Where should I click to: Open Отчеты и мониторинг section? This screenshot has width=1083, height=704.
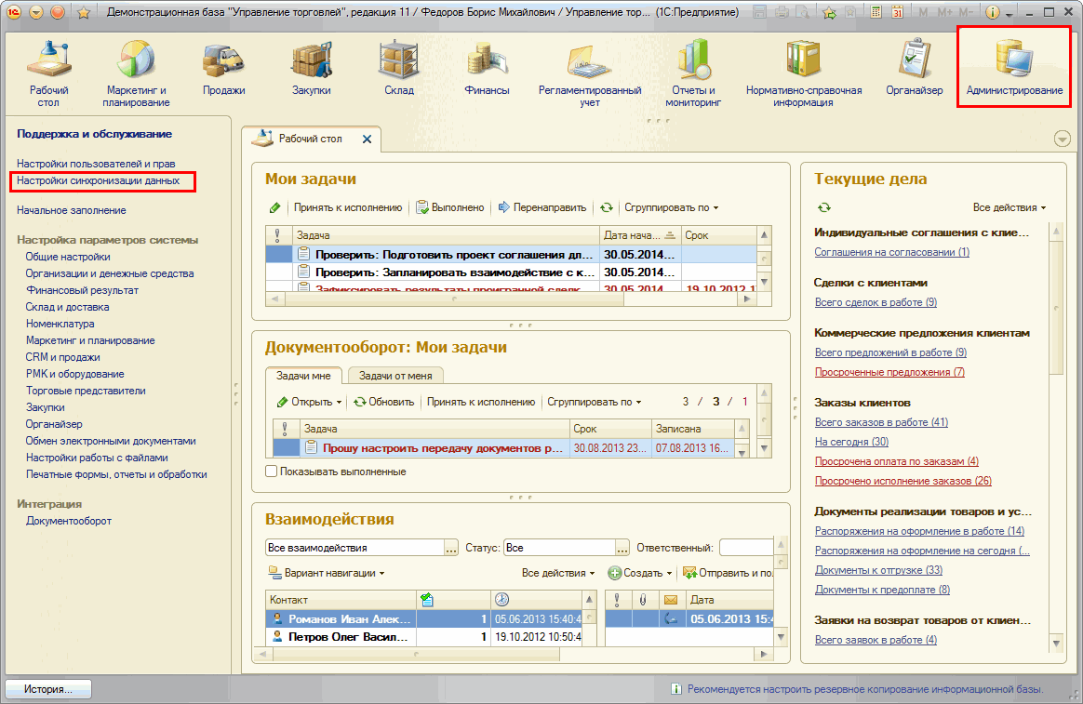tap(693, 73)
